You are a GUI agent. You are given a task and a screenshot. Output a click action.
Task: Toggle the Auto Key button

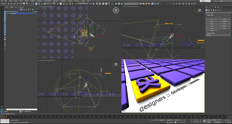point(209,120)
